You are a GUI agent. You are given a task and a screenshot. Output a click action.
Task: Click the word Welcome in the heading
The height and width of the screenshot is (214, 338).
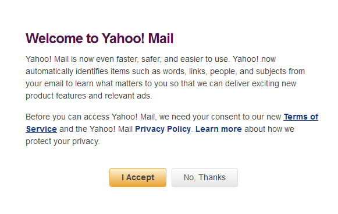54,38
